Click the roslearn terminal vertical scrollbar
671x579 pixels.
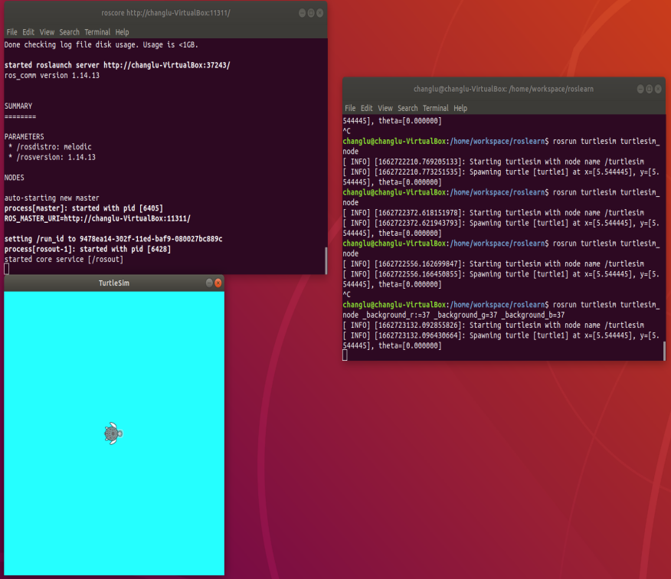click(x=664, y=351)
